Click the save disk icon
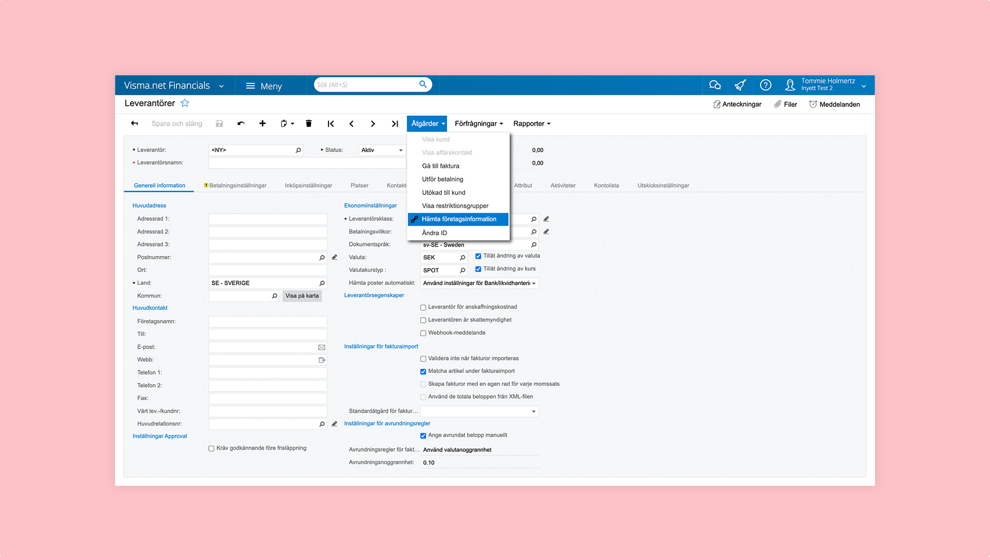The image size is (990, 557). (219, 124)
